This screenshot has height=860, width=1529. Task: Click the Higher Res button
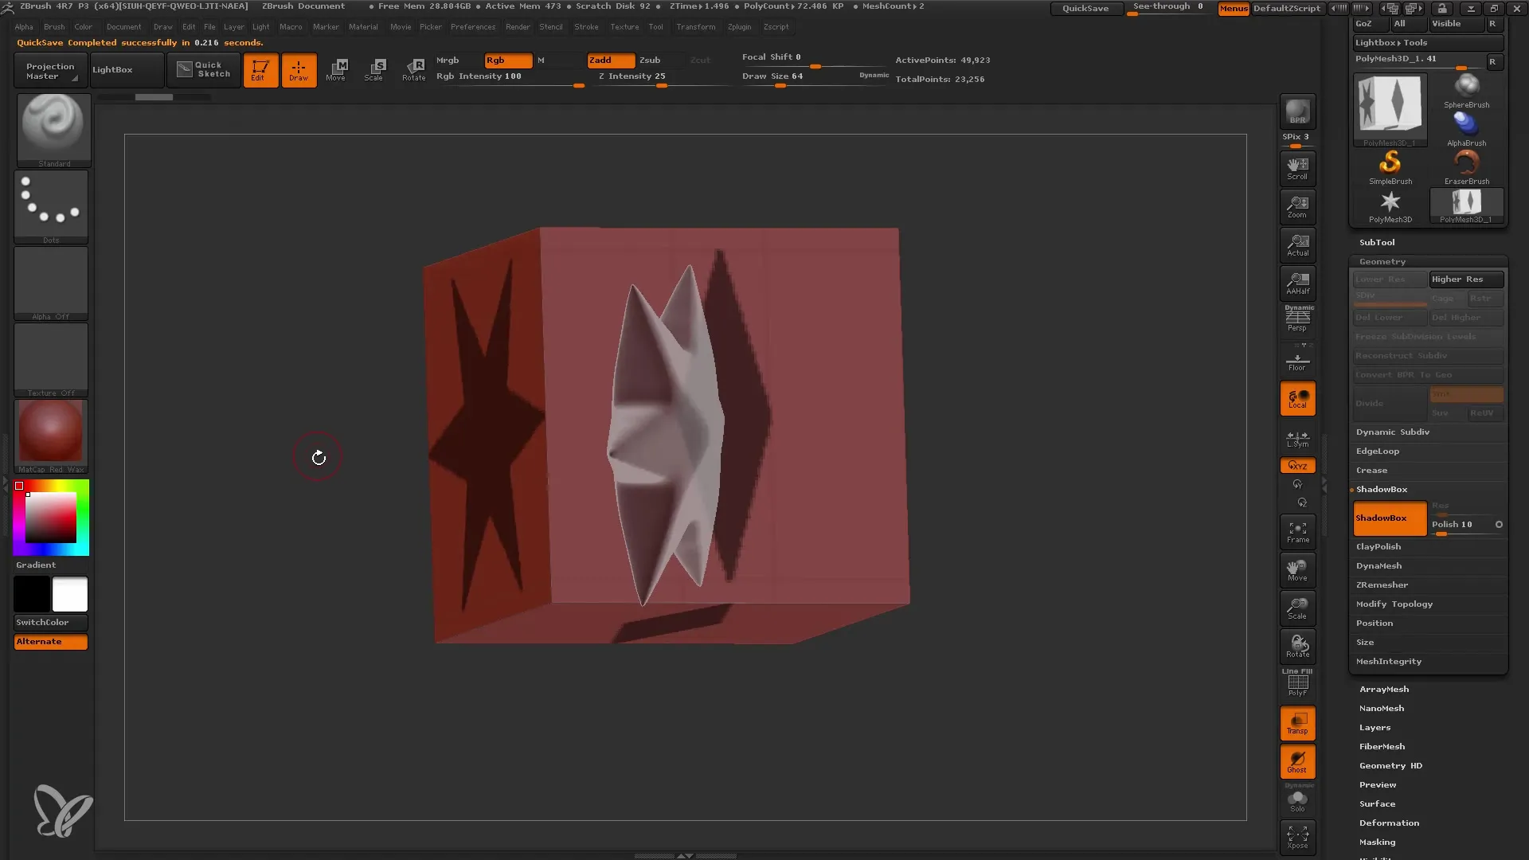(x=1466, y=279)
